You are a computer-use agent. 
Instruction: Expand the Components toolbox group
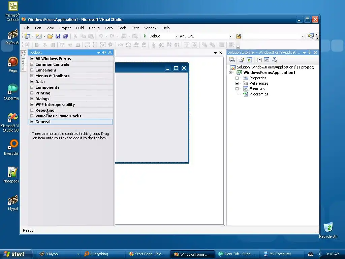point(32,87)
